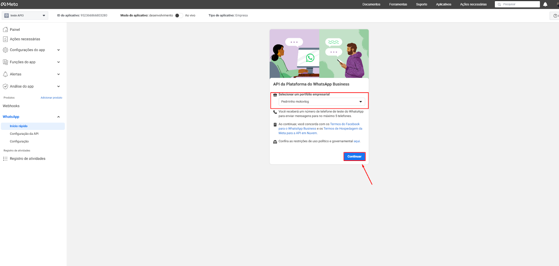Toggle app mode to Ao vivo

[x=179, y=15]
